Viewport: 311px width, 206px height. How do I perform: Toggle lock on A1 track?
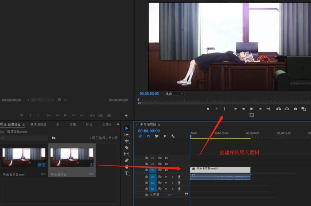(x=147, y=176)
